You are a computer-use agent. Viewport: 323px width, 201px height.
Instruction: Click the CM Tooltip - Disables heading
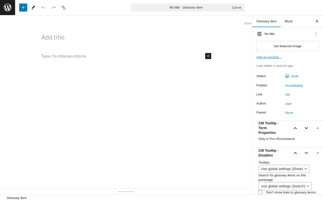pos(268,153)
